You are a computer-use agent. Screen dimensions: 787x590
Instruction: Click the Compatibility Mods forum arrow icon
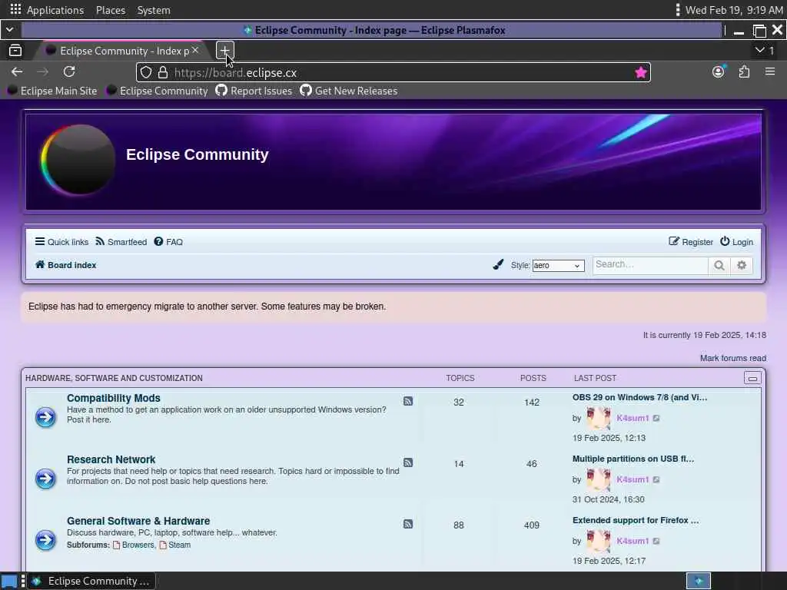[x=45, y=417]
